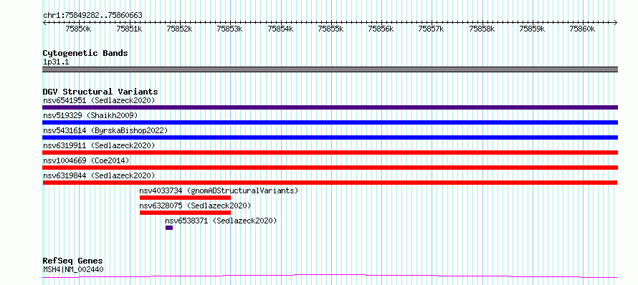
Task: Click the nsv6319911 (Sedlazeck2020) label
Action: [99, 145]
